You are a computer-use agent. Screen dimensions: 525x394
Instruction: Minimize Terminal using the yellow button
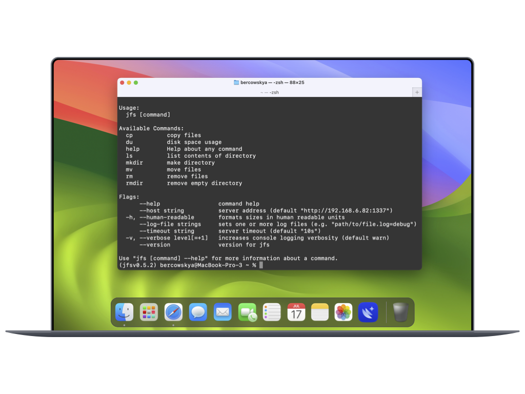coord(129,83)
